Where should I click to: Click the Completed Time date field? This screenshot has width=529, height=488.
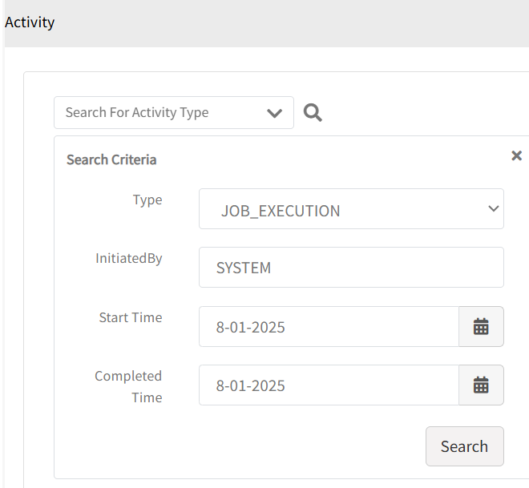click(329, 385)
